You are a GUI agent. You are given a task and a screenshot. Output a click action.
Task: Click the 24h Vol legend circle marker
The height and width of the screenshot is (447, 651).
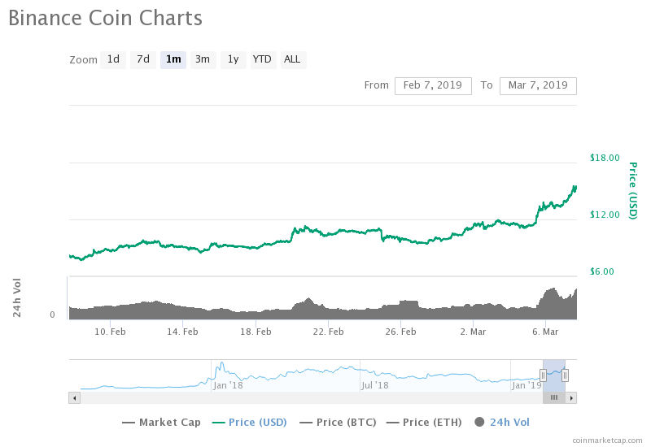[x=479, y=422]
